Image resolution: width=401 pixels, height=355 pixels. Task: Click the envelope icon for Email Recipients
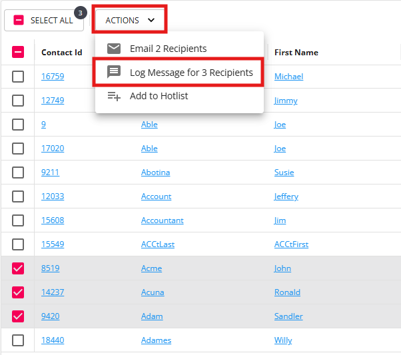point(114,49)
